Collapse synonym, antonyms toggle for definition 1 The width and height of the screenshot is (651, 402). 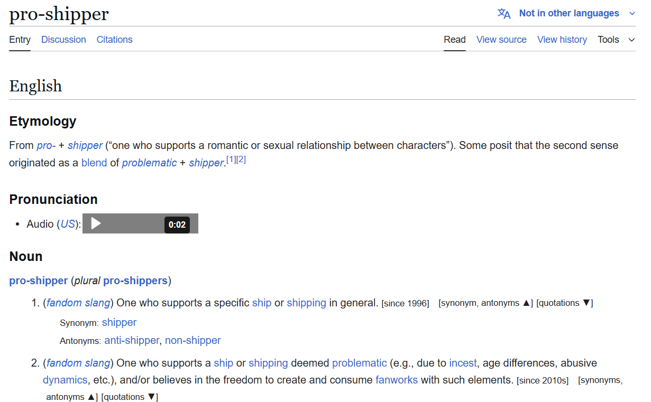tap(485, 303)
